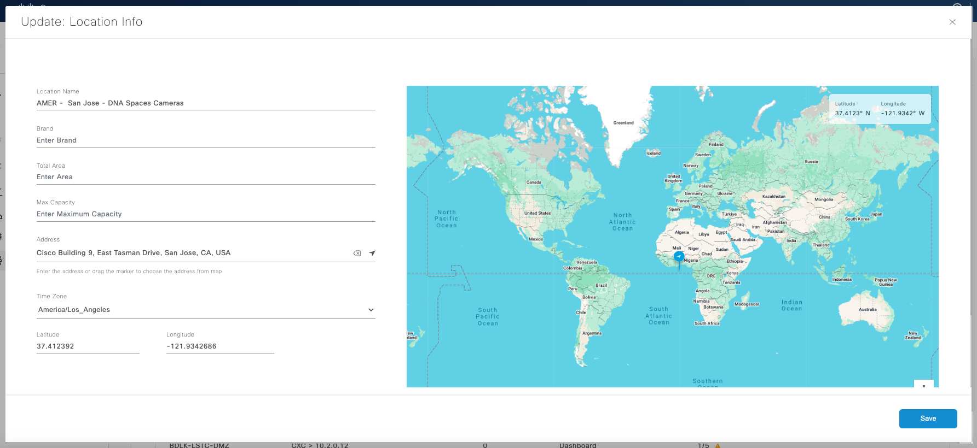
Task: Save the location info changes
Action: (x=928, y=418)
